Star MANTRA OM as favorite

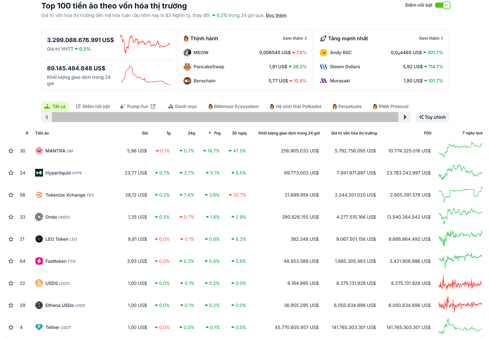(11, 151)
